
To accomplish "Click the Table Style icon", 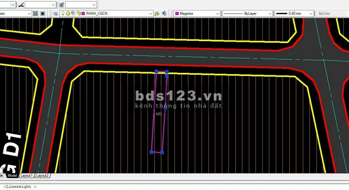I will (61, 5).
